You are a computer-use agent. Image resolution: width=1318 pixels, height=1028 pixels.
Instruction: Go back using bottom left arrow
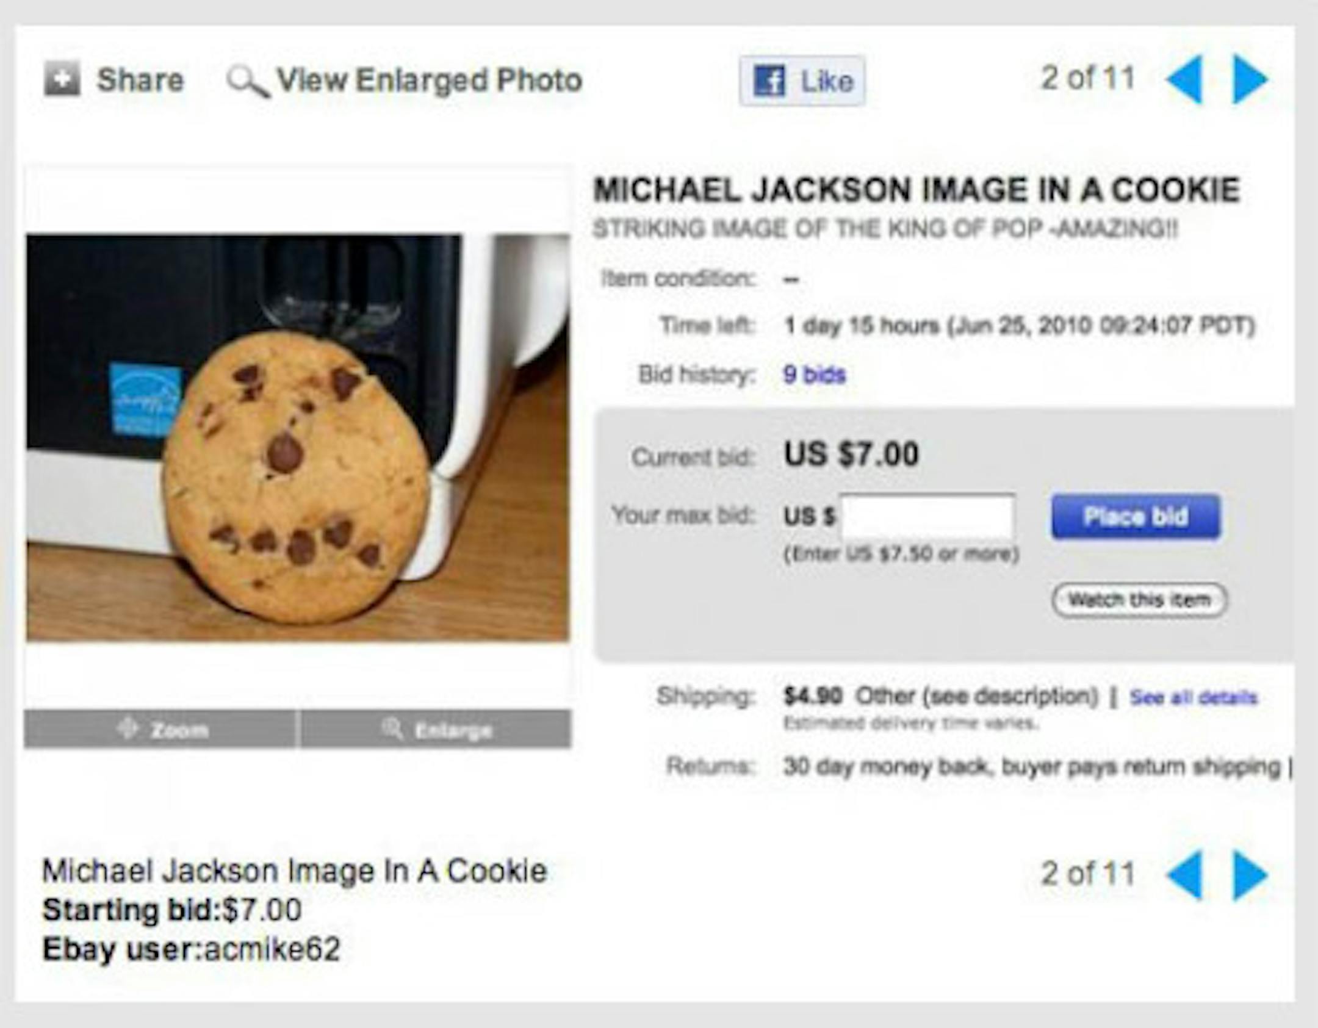1184,875
